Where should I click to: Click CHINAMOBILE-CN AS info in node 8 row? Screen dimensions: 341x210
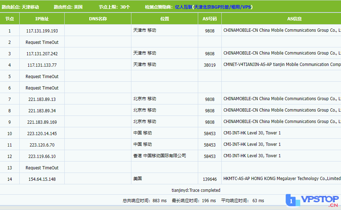click(x=282, y=110)
